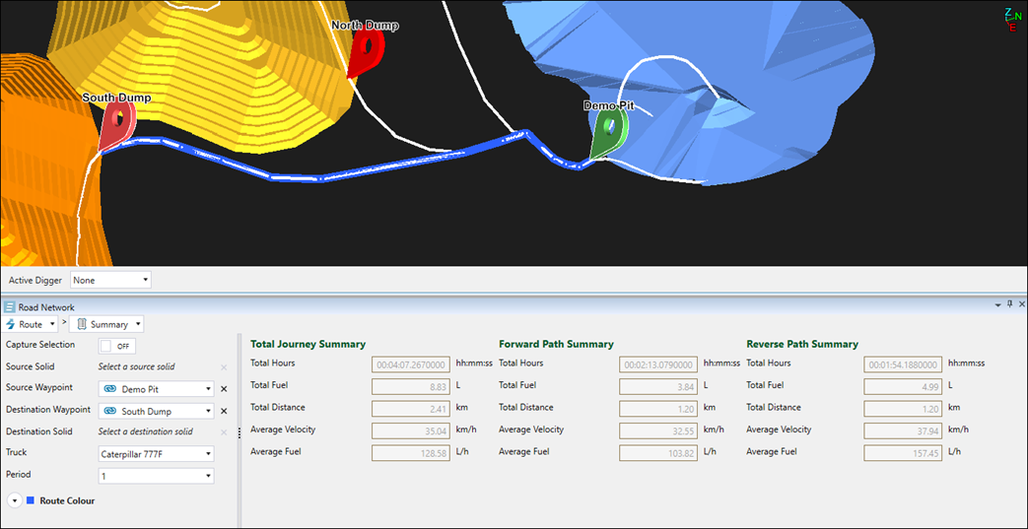
Task: Click Forward Path Average Velocity 32.55 field
Action: pos(659,430)
